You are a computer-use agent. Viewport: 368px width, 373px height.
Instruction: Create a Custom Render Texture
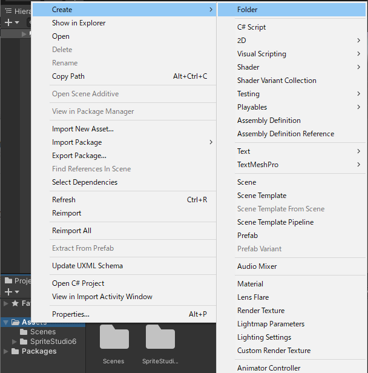coord(292,351)
